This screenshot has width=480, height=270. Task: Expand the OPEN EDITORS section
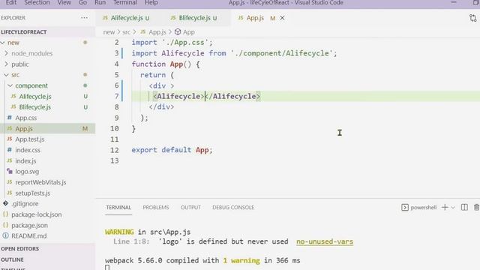tap(20, 248)
